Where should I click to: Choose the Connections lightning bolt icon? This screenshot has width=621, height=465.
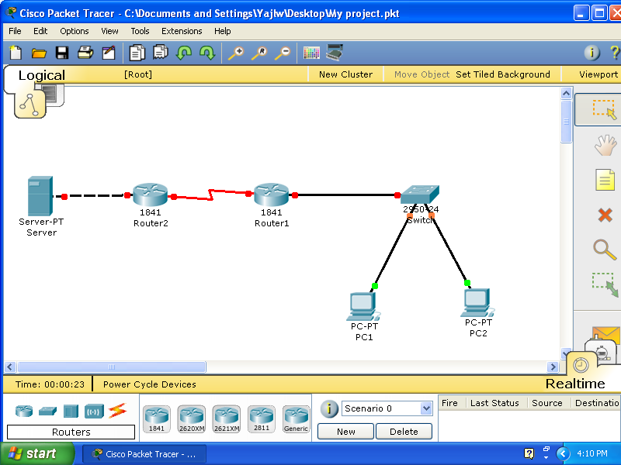pyautogui.click(x=118, y=411)
